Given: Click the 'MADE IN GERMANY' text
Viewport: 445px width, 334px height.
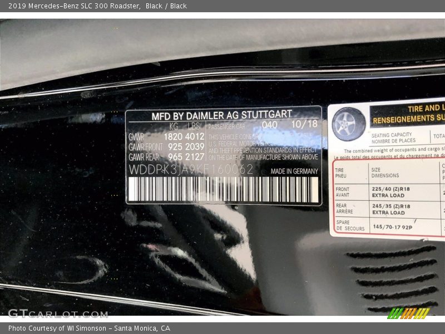Looking at the screenshot, I should 294,171.
